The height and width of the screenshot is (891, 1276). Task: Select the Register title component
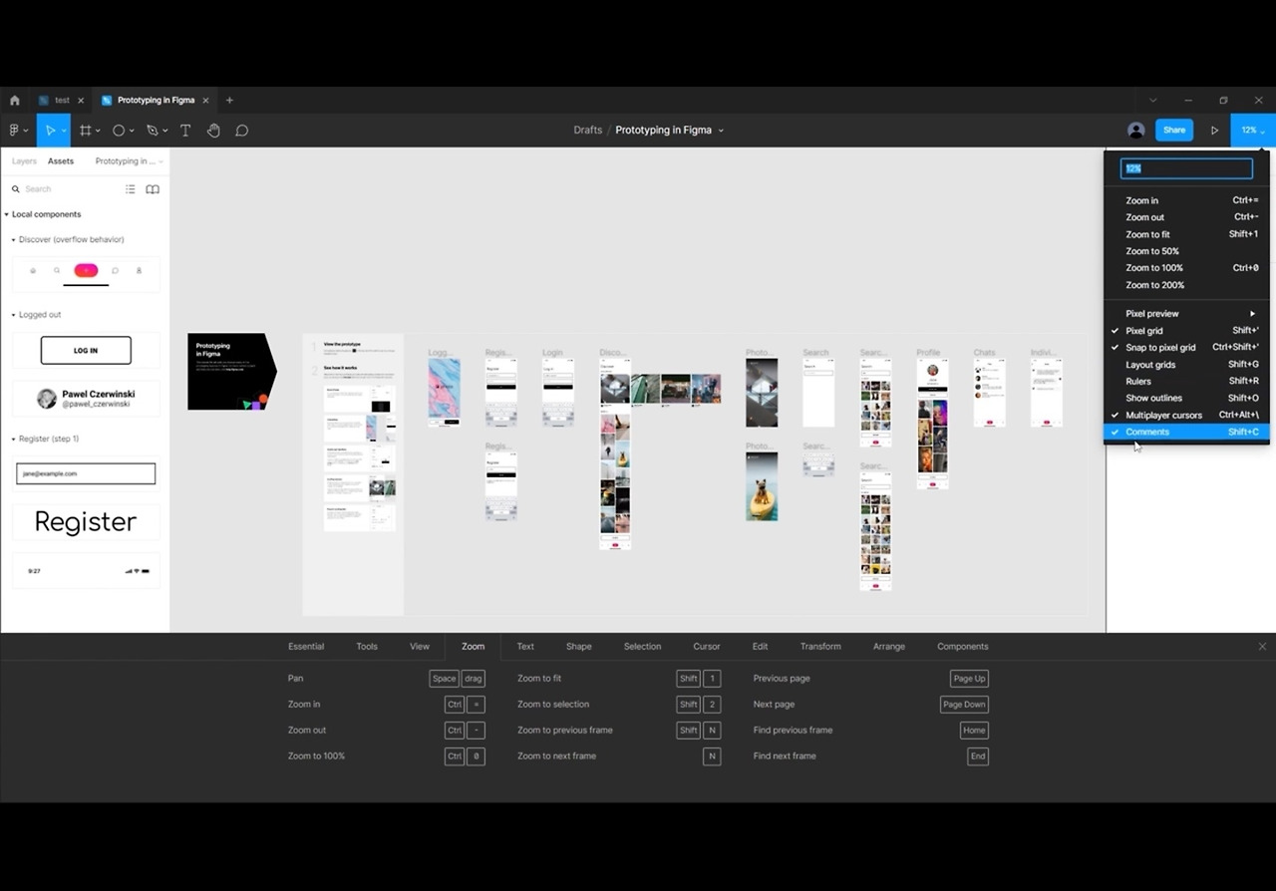[x=86, y=522]
